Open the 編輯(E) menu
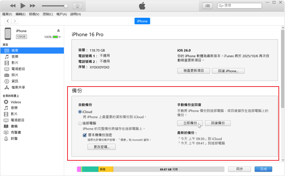285x176 pixels. click(x=20, y=14)
